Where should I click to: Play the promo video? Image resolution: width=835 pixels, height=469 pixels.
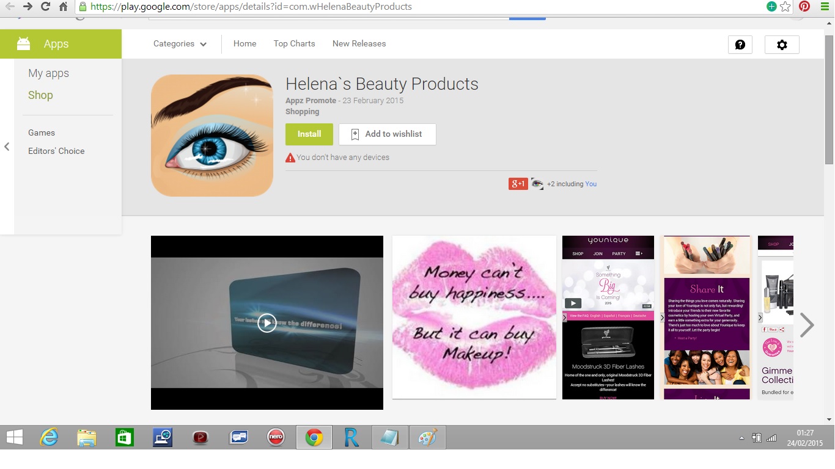click(x=267, y=322)
